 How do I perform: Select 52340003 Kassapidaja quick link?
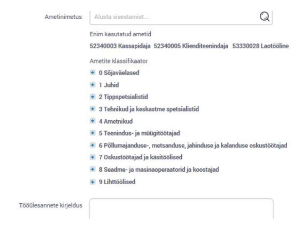[120, 46]
